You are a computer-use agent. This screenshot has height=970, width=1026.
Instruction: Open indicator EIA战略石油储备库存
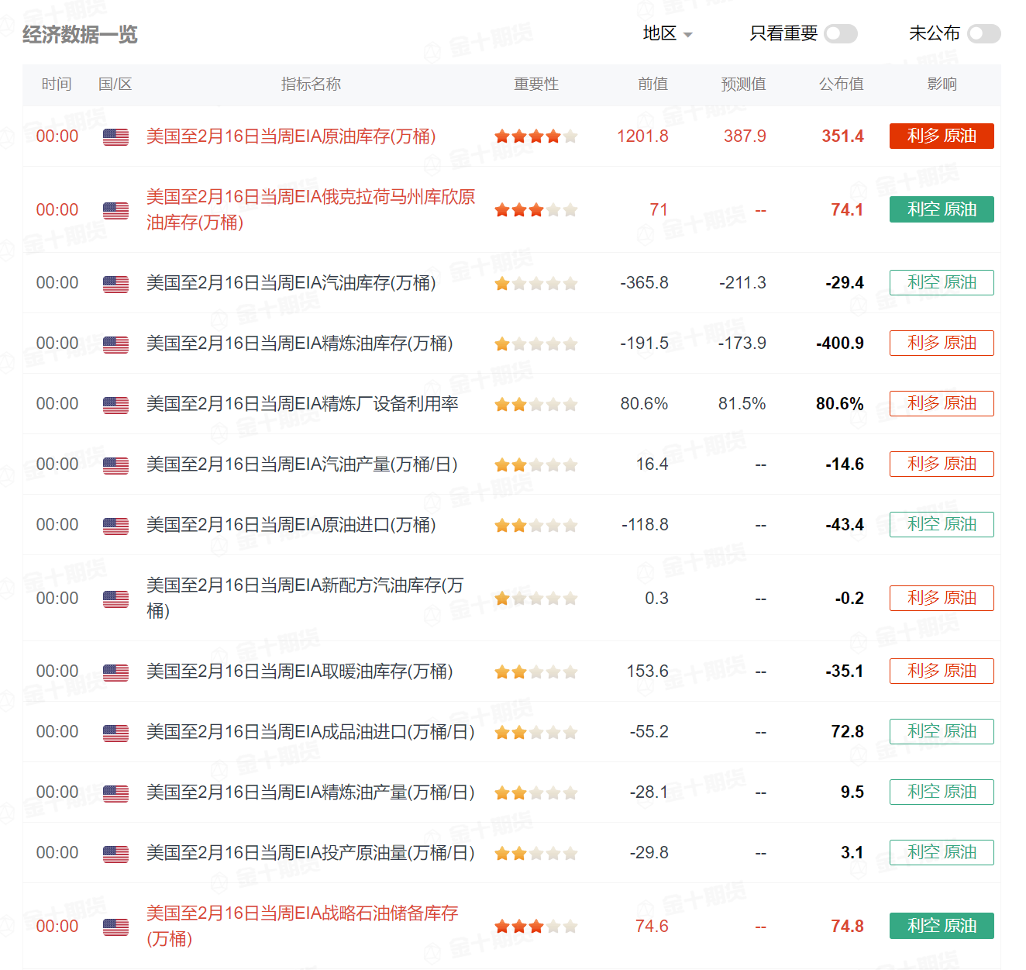coord(303,926)
